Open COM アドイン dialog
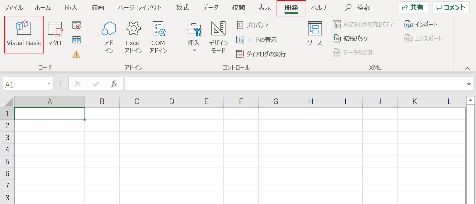The height and width of the screenshot is (204, 476). click(158, 34)
